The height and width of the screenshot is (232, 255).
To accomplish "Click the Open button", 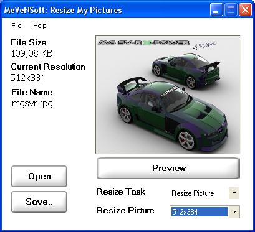I will pos(39,176).
